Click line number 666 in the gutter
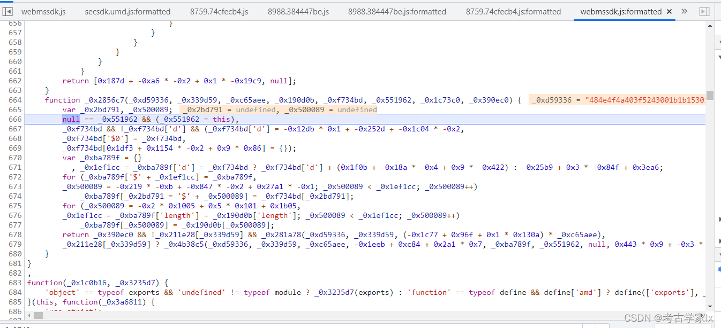 pyautogui.click(x=15, y=119)
